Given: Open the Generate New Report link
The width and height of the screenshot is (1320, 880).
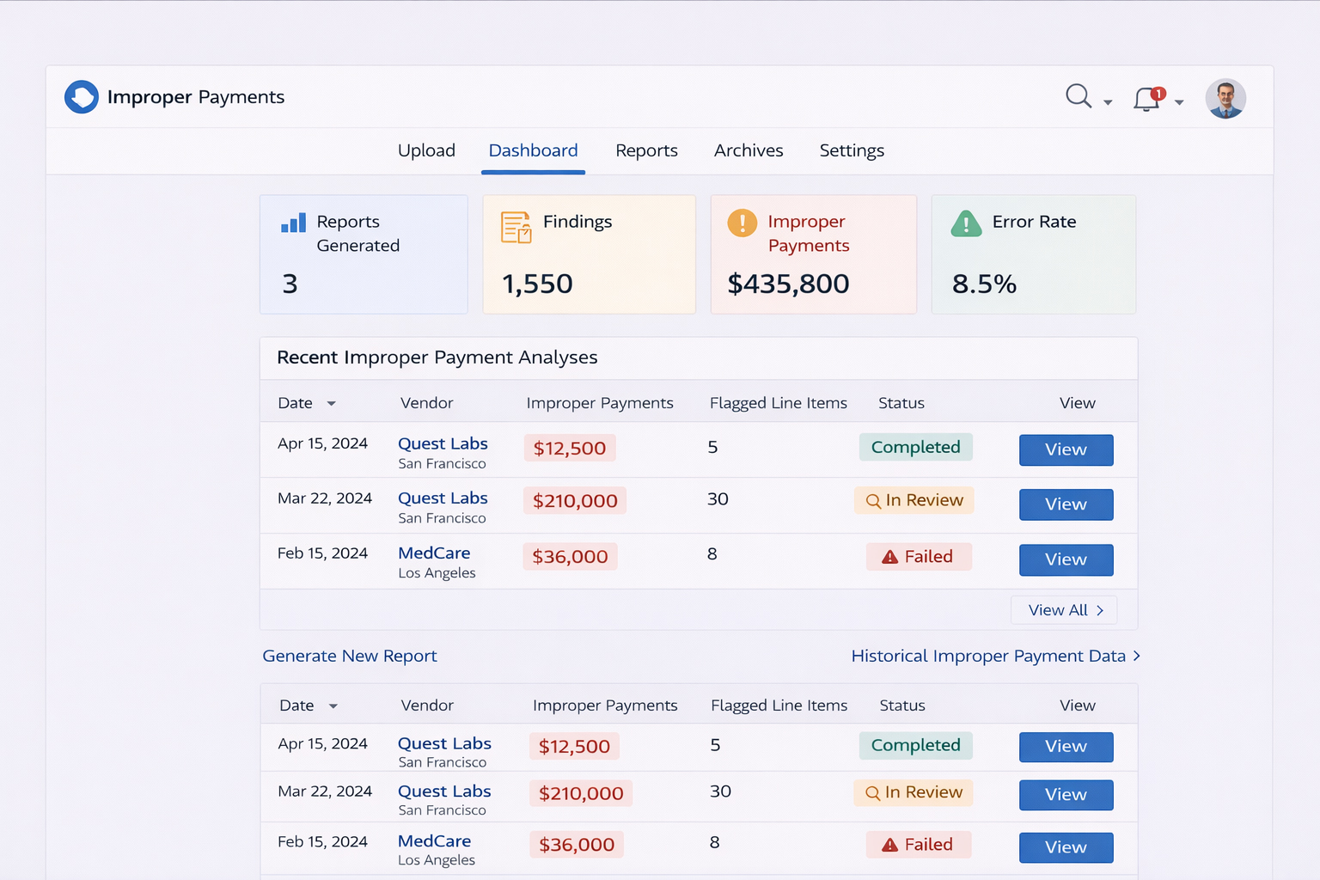Looking at the screenshot, I should point(350,656).
